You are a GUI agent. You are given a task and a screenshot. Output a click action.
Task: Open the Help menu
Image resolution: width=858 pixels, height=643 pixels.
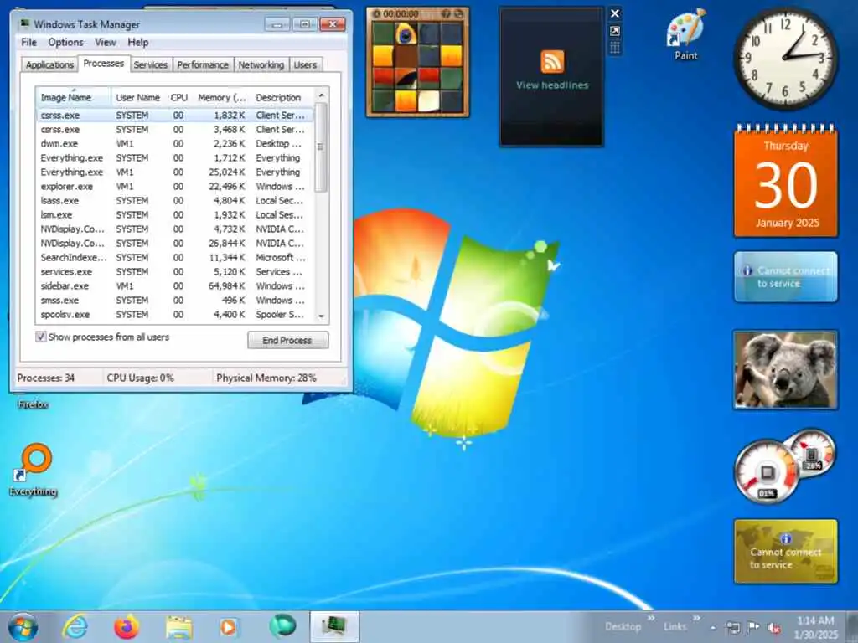[138, 42]
